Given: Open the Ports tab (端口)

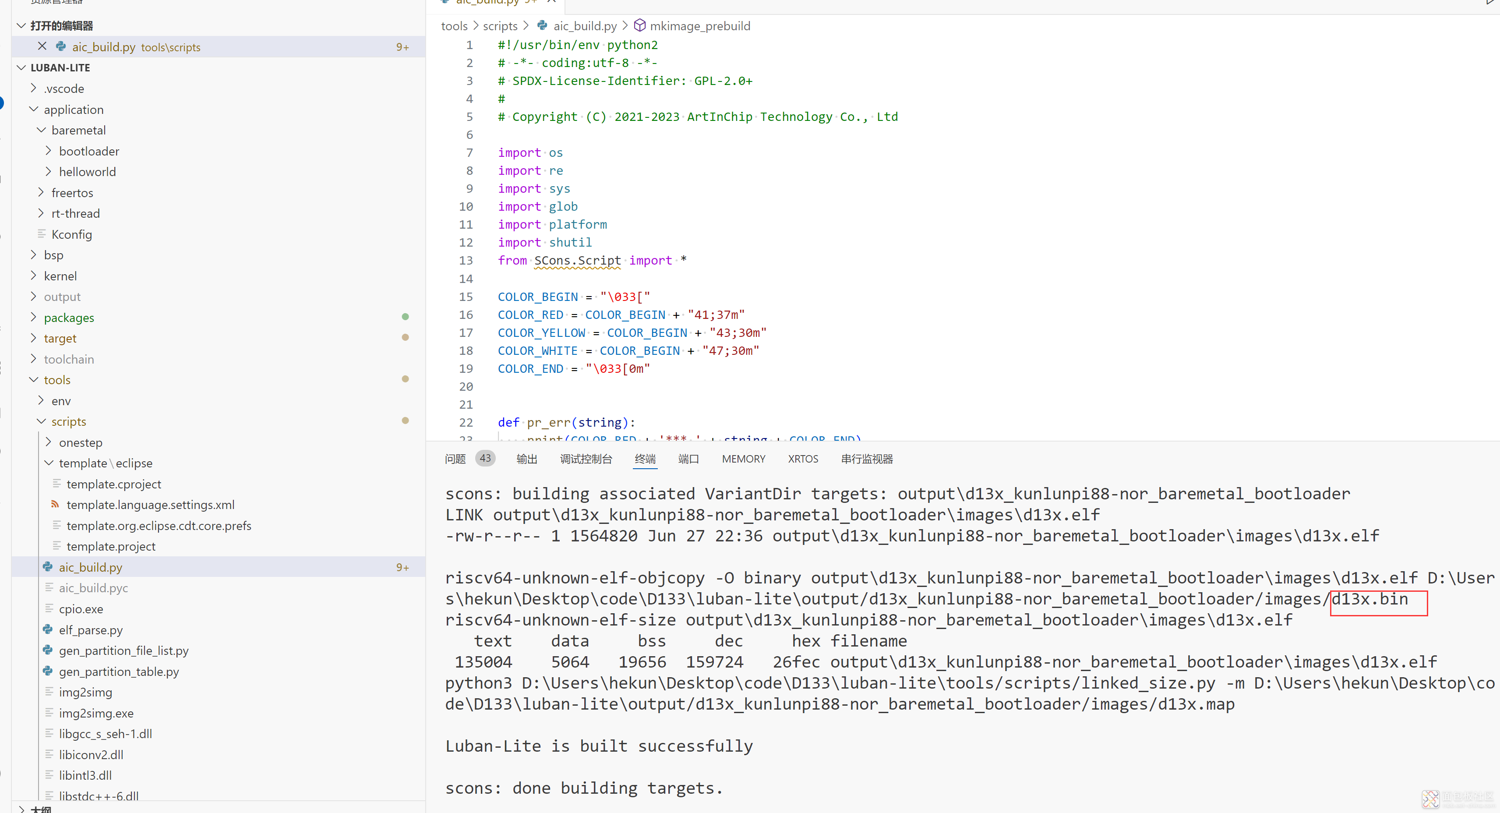Looking at the screenshot, I should (x=688, y=459).
